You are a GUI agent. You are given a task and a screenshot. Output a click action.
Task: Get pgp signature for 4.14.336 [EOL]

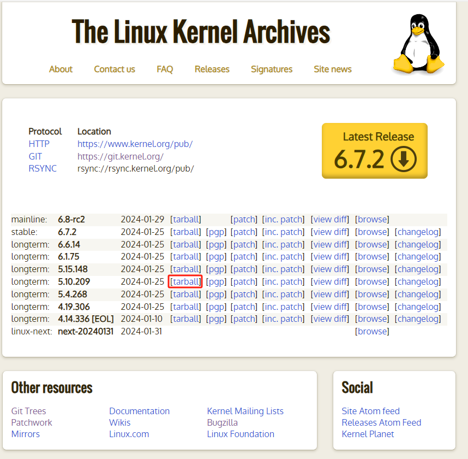pos(216,319)
